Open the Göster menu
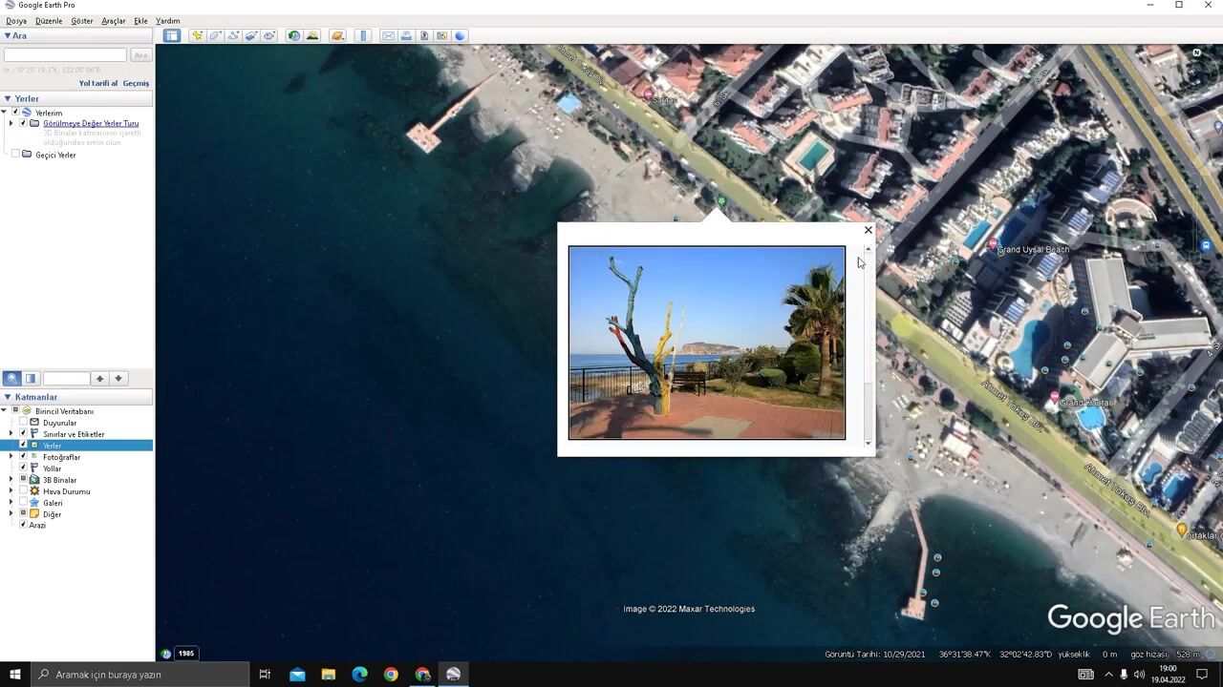 point(81,20)
